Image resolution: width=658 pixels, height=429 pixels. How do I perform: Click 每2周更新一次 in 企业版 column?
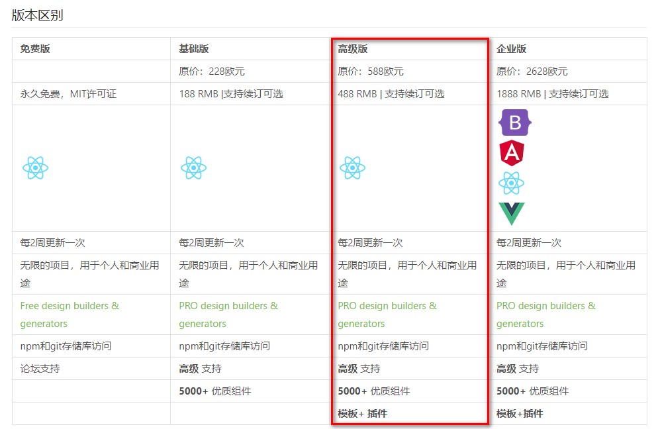click(x=529, y=242)
